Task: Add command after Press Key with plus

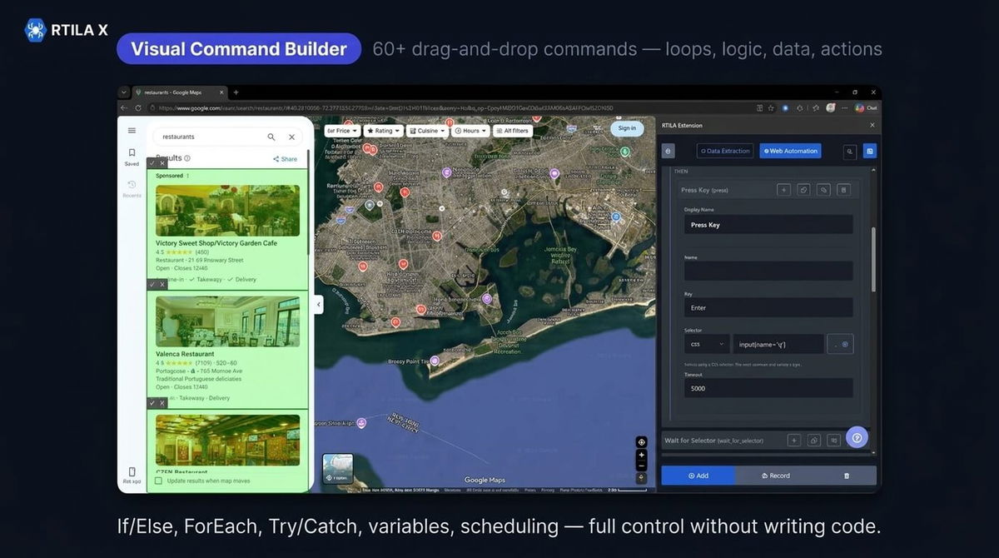Action: (783, 190)
